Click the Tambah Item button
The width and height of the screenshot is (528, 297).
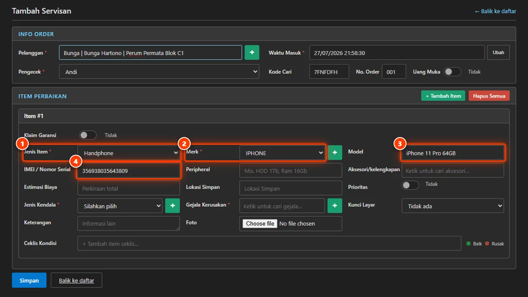[x=443, y=96]
